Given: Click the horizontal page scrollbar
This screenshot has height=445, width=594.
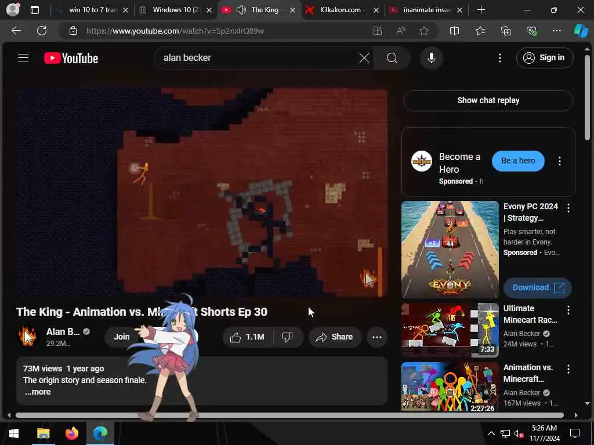Looking at the screenshot, I should pos(289,415).
